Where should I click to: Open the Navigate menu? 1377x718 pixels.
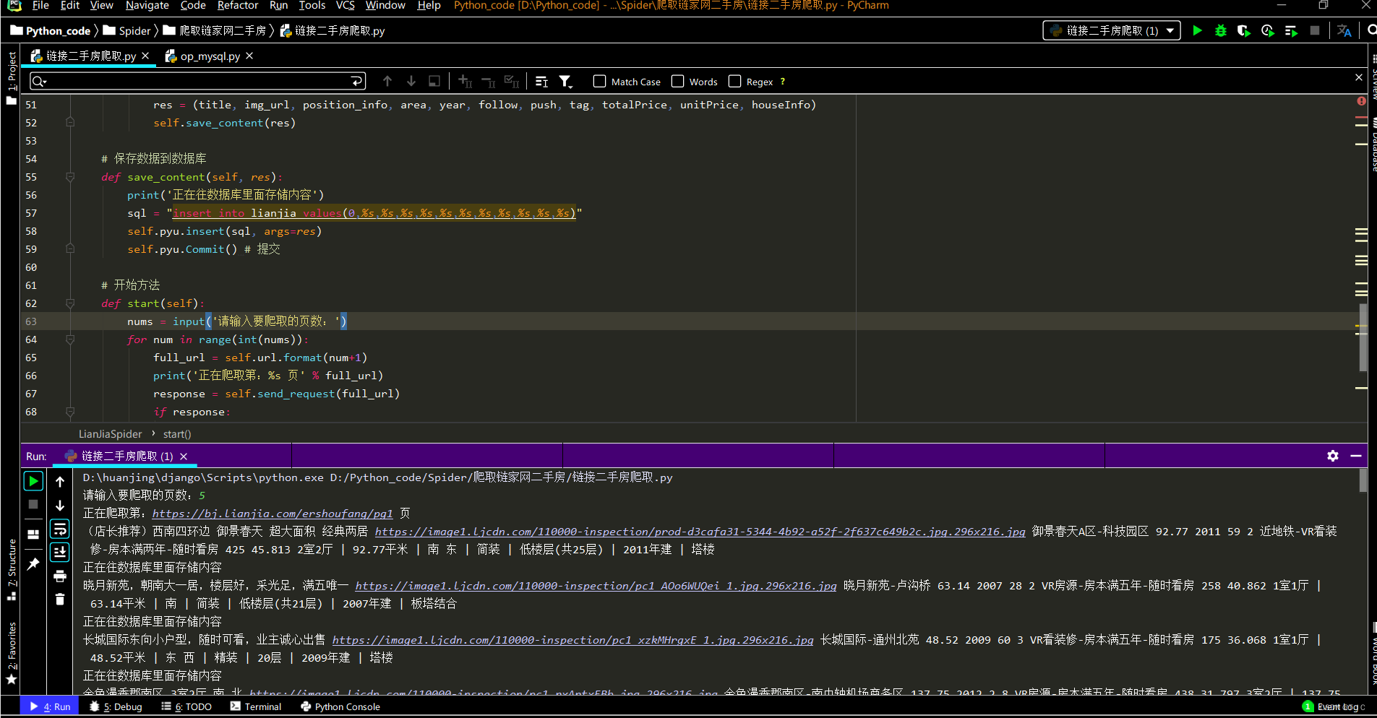point(147,5)
